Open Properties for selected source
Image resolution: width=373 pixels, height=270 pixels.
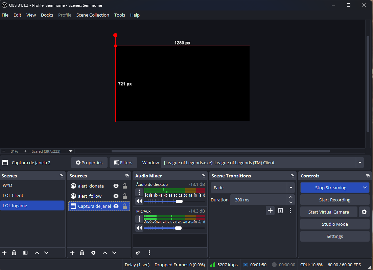click(89, 163)
